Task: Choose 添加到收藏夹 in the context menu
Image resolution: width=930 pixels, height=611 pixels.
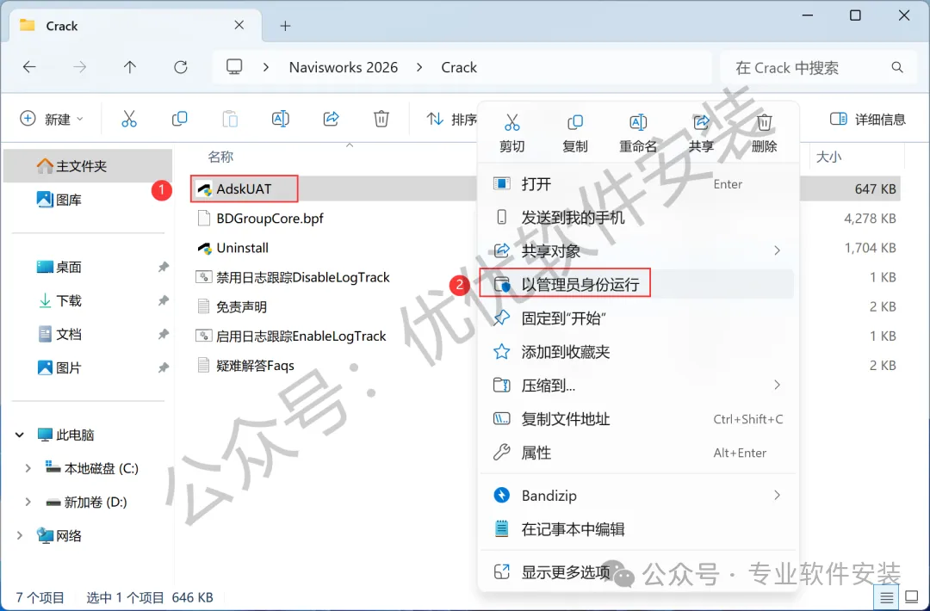Action: coord(638,352)
